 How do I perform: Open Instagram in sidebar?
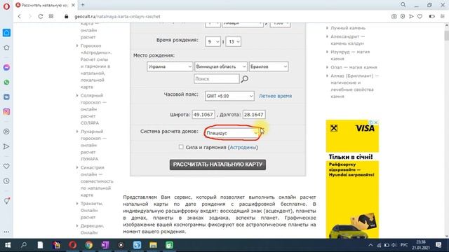[x=6, y=112]
